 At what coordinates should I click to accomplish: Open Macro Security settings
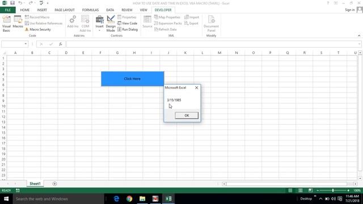click(38, 29)
